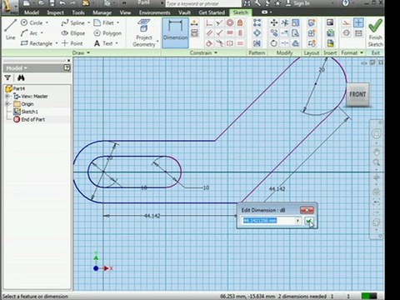Select the Mirror tool
This screenshot has height=300, width=400.
point(257,43)
